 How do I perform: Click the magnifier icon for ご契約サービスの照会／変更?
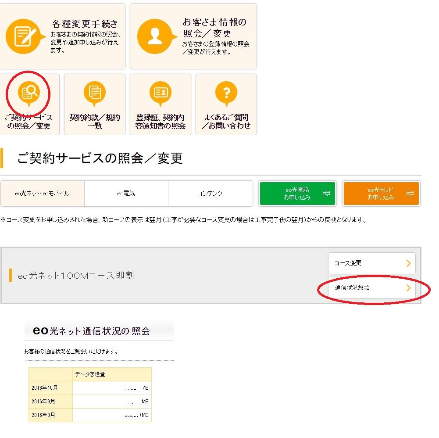coord(29,93)
